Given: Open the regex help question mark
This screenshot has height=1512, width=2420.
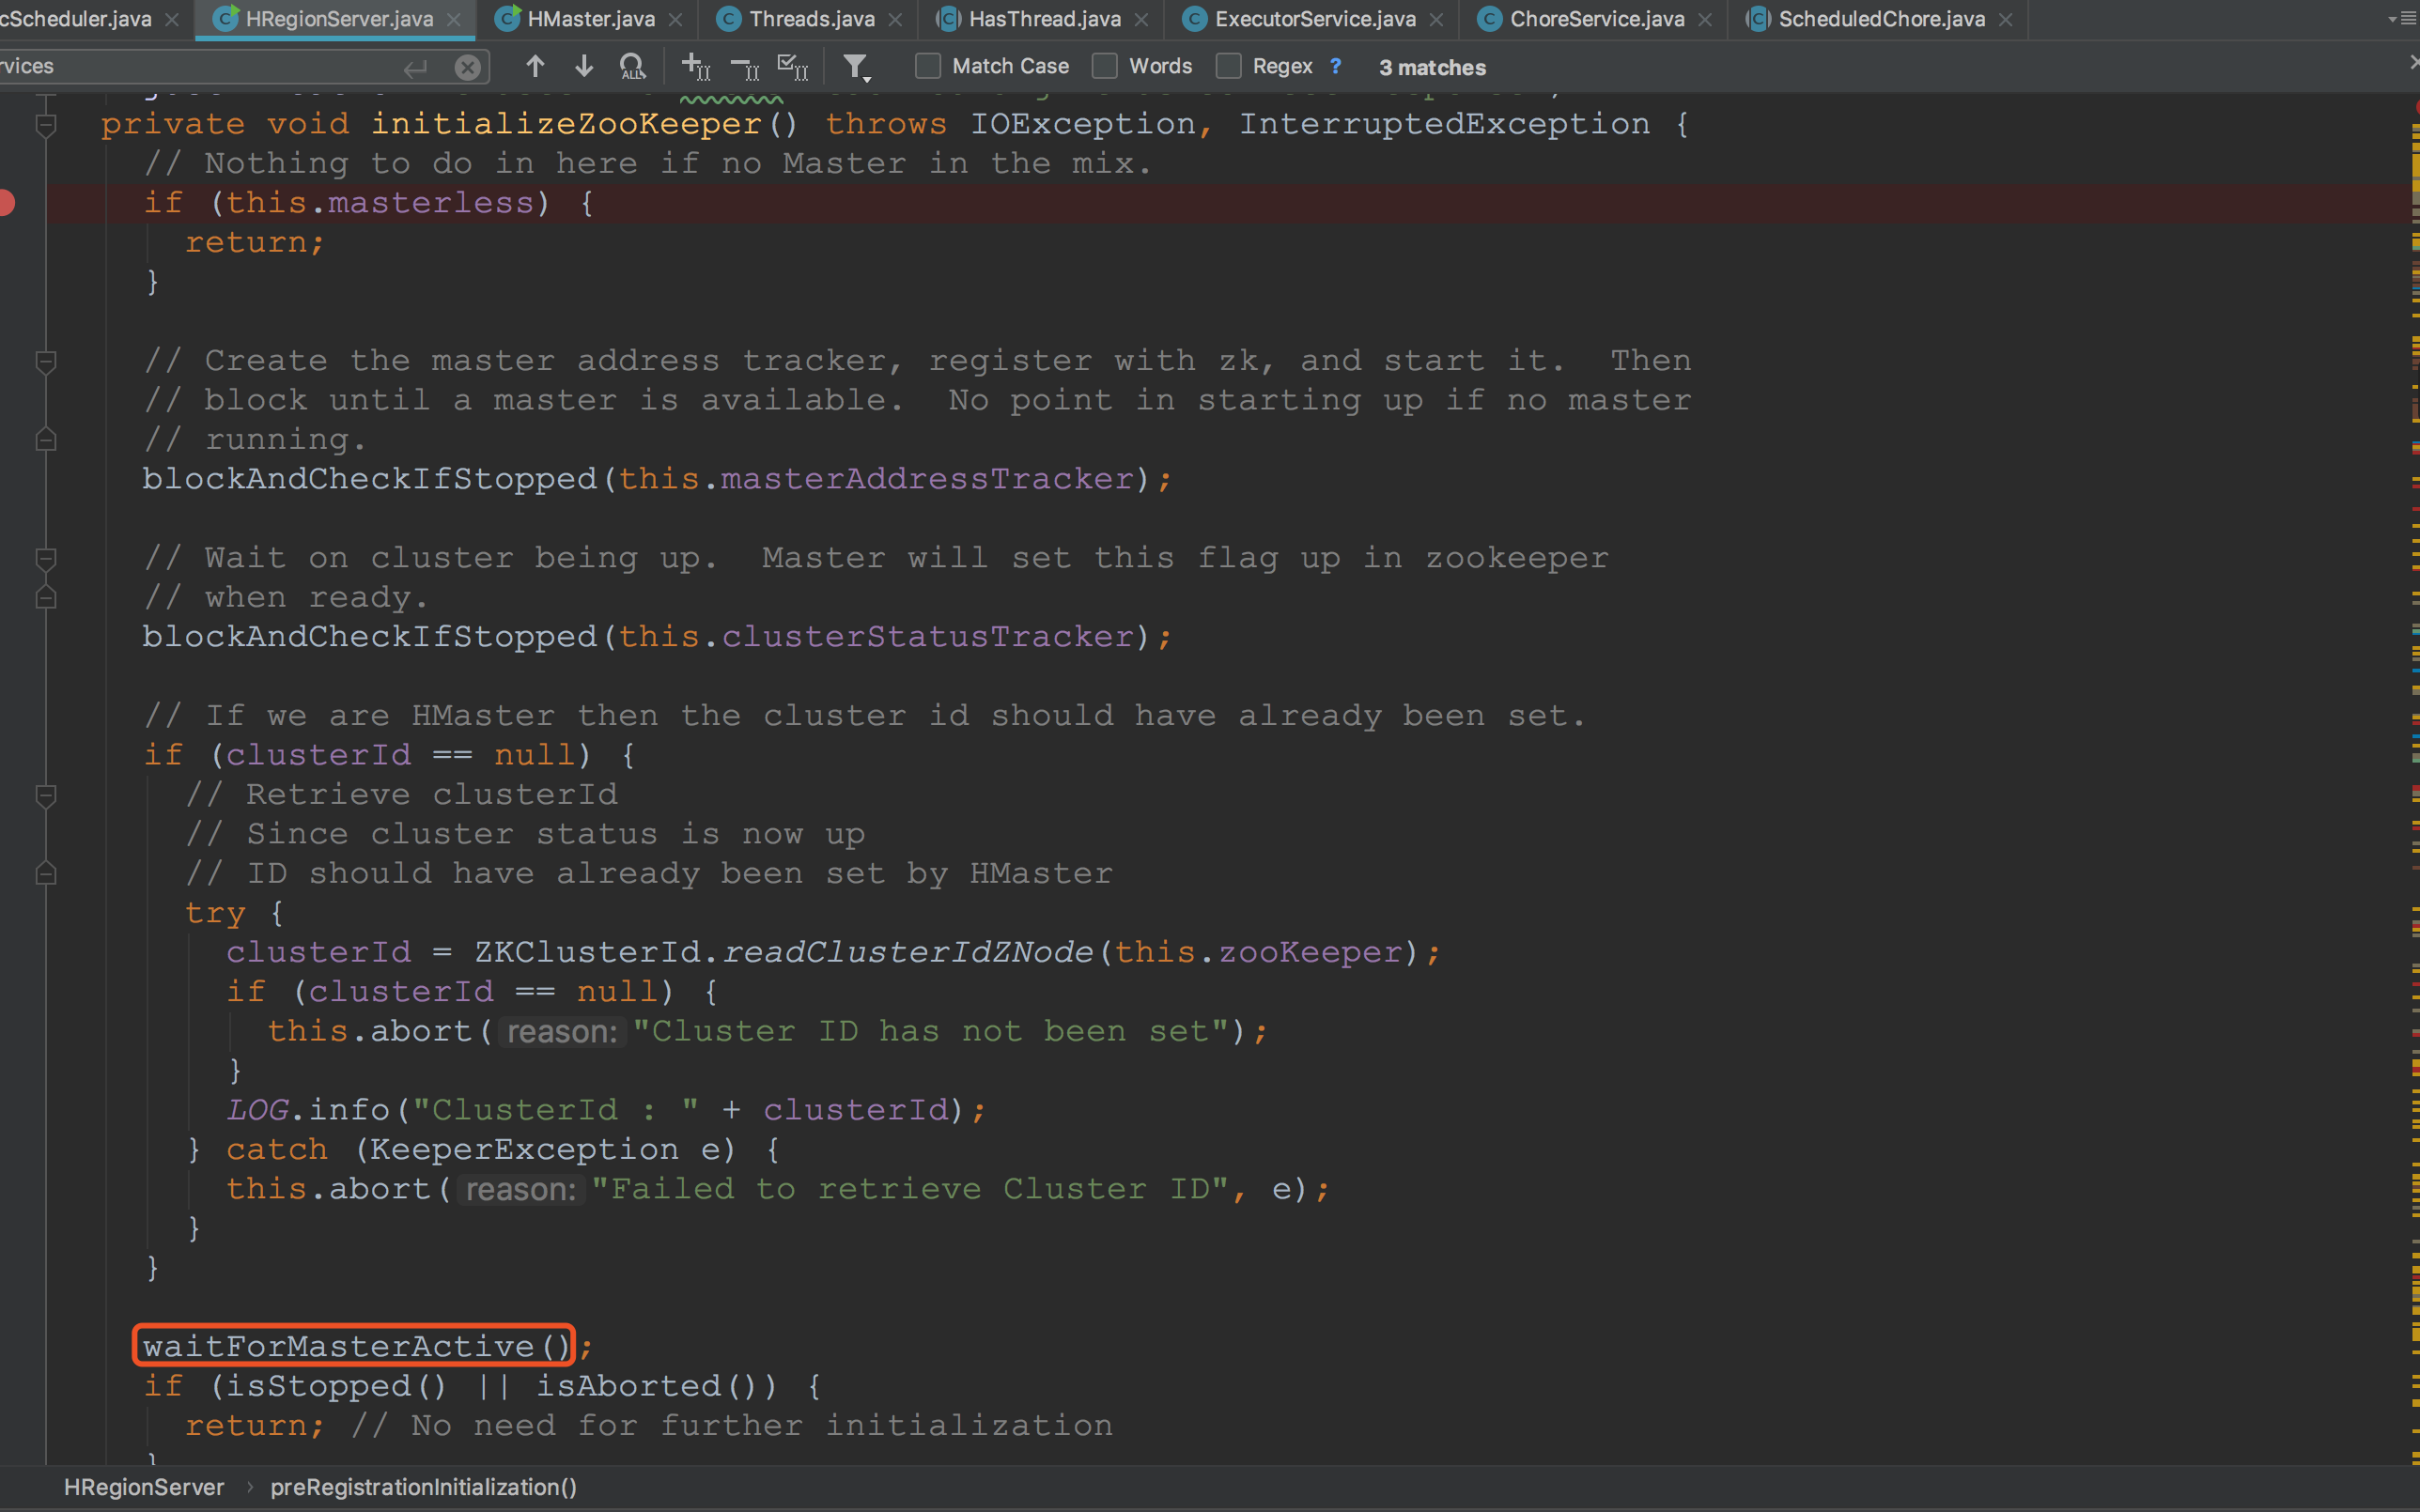Looking at the screenshot, I should click(x=1335, y=67).
